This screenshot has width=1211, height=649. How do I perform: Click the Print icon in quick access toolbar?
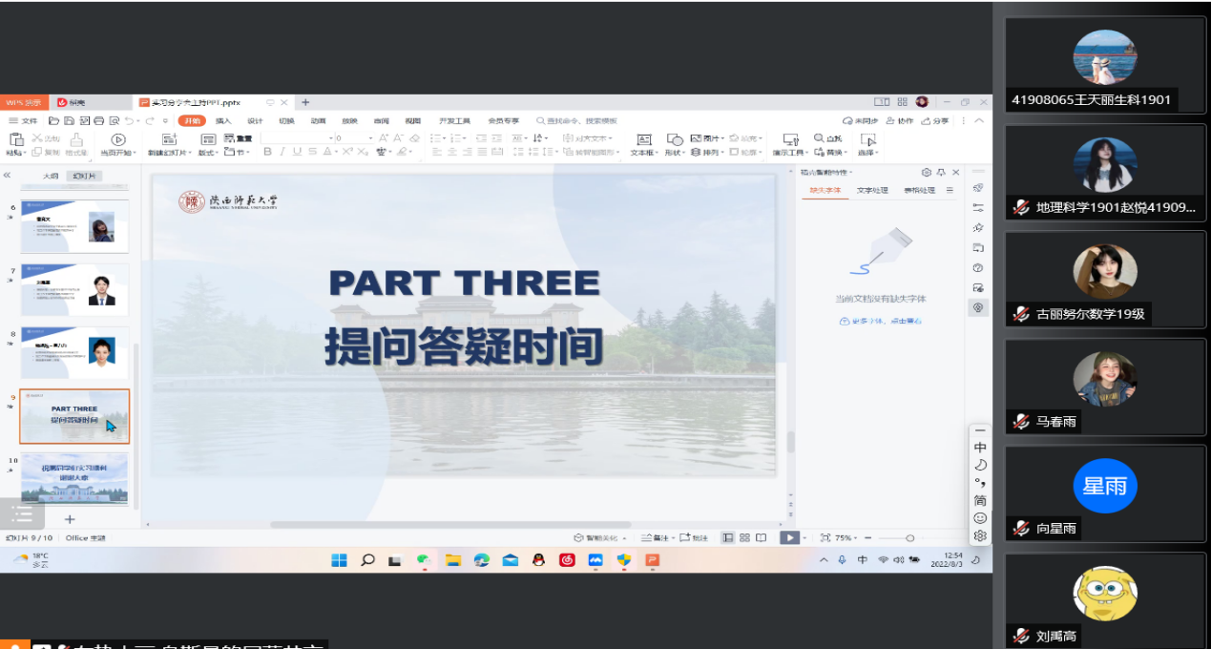click(98, 121)
